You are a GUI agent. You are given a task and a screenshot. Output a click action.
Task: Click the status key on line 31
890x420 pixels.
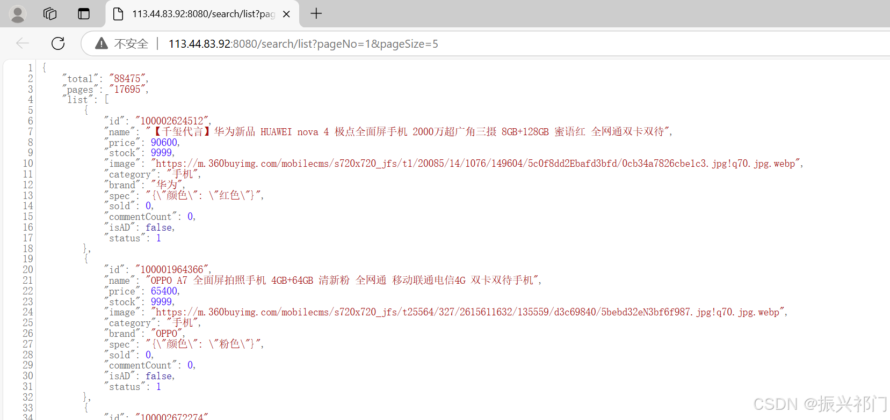[125, 387]
